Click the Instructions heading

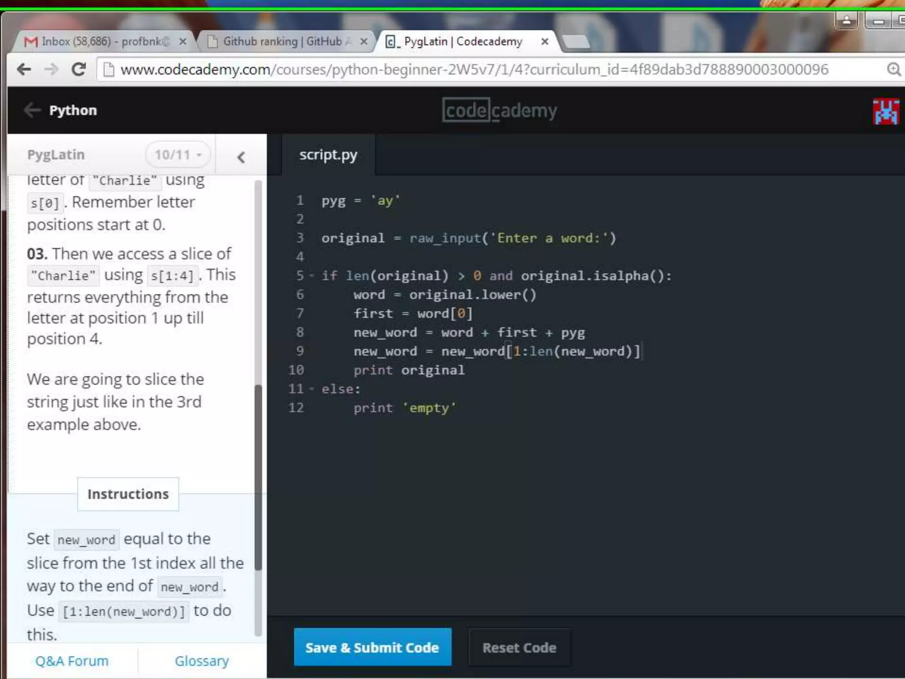coord(128,494)
